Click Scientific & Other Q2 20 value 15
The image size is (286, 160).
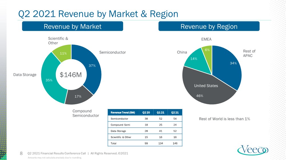point(146,137)
